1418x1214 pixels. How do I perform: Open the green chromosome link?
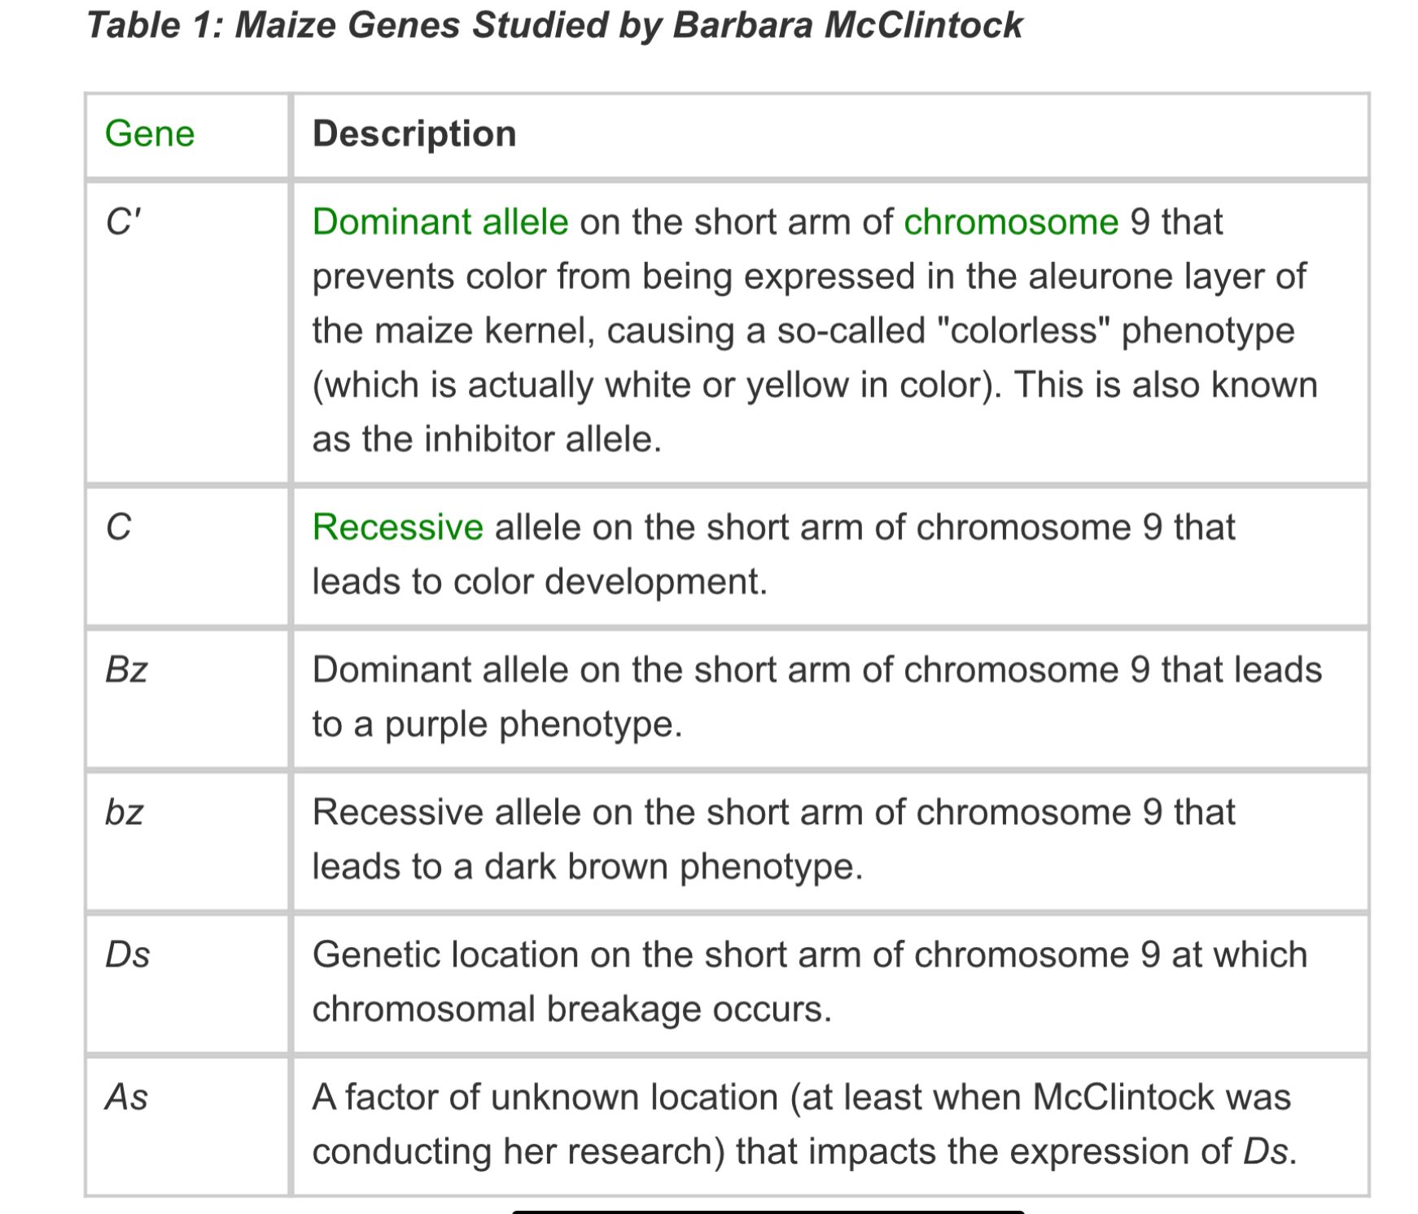[1011, 221]
